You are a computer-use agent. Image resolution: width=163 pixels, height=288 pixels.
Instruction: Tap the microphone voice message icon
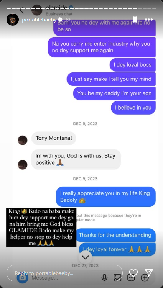[104, 278]
